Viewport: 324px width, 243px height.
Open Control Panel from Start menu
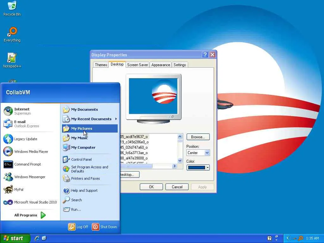[90, 159]
